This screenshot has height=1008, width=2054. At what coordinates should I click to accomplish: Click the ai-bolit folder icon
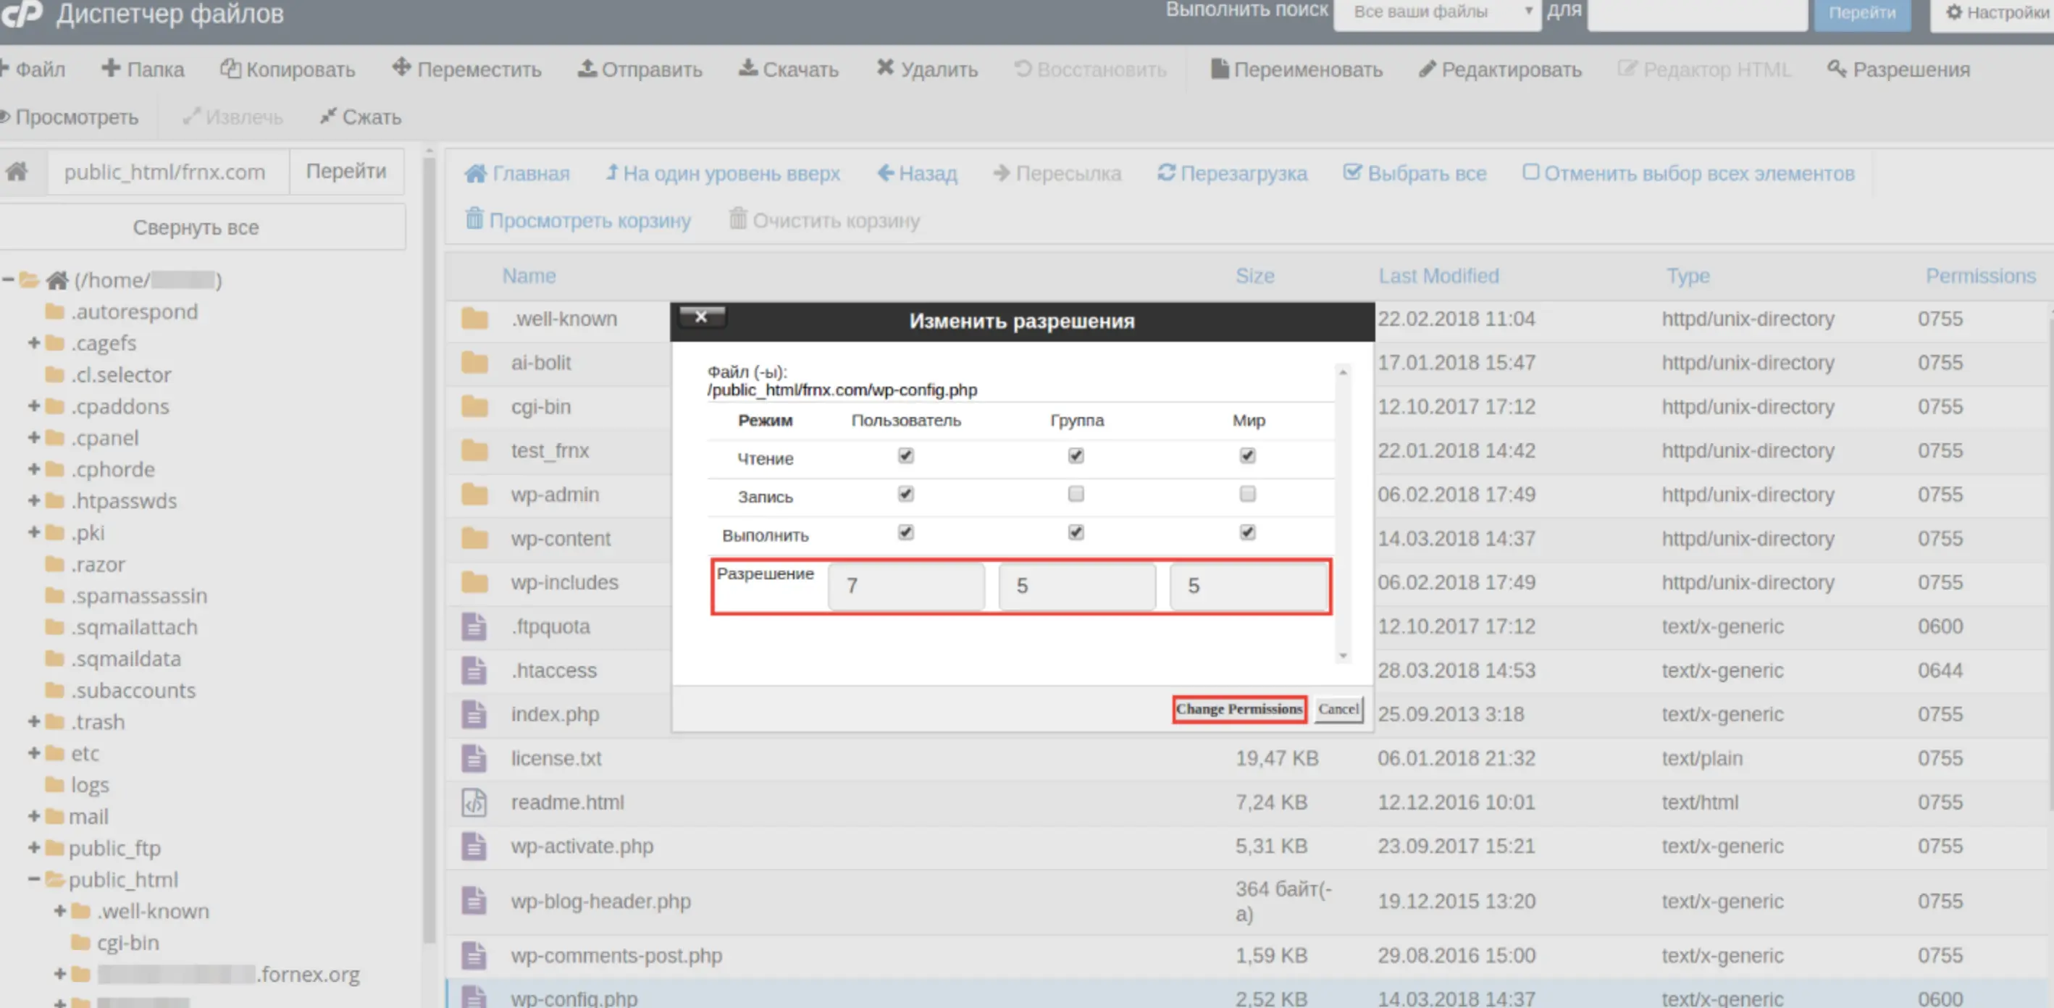(474, 363)
